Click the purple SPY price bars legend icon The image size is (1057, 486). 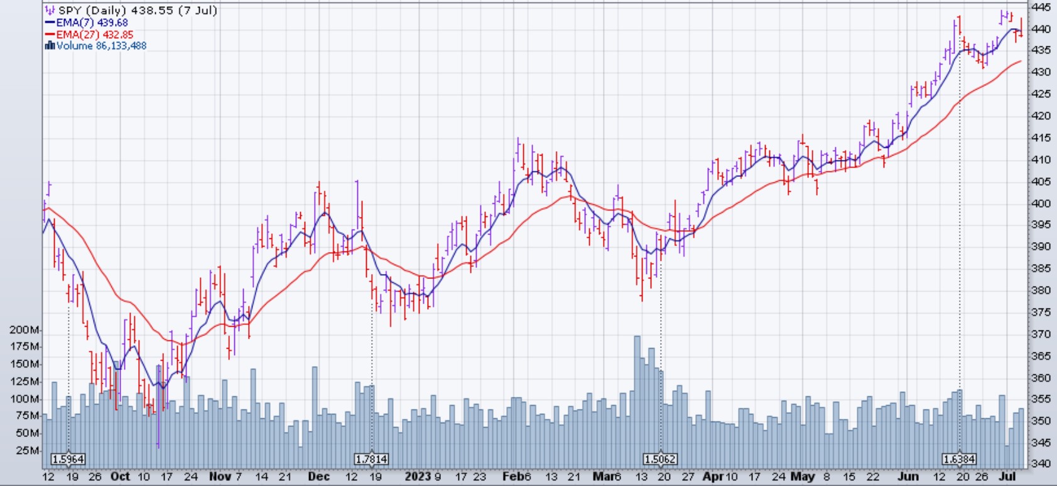point(50,11)
